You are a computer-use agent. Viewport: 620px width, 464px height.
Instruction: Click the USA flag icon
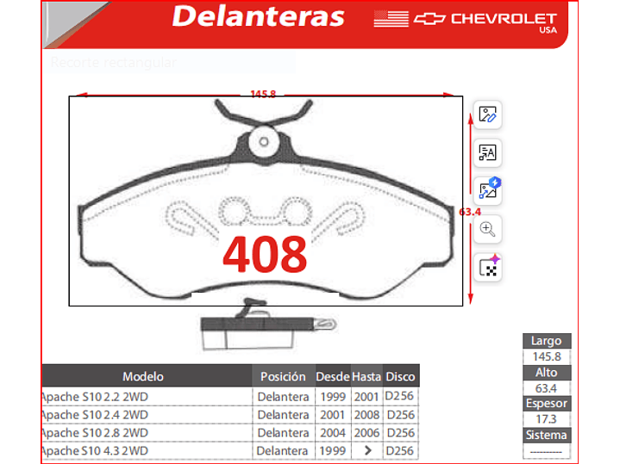tap(391, 19)
